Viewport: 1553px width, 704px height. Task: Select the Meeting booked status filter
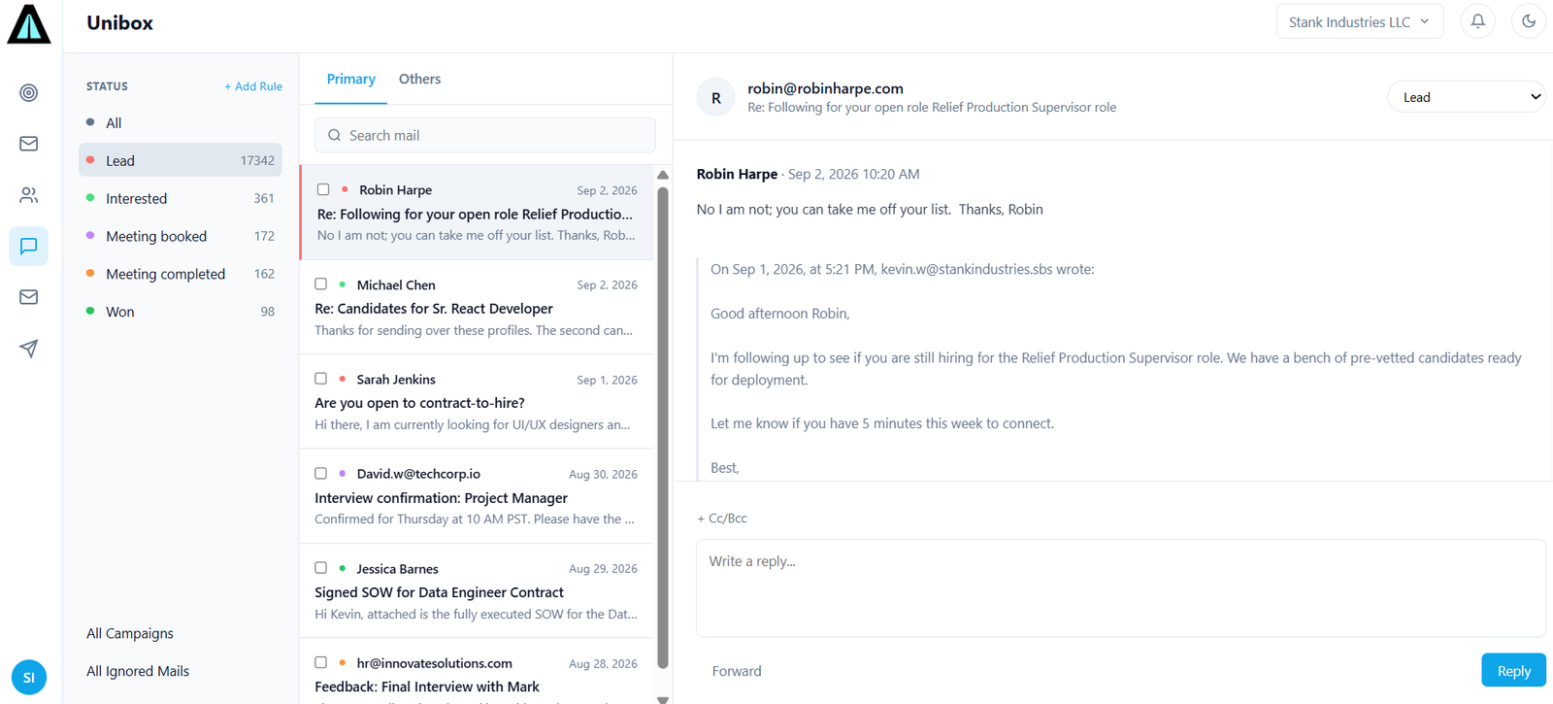pos(181,236)
